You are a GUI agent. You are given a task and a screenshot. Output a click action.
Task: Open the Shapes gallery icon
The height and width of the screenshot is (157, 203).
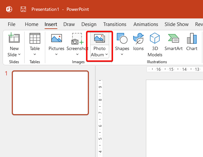coord(122,39)
